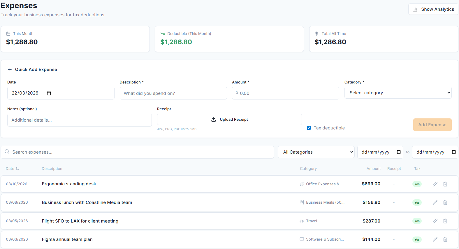
Task: Open calendar picker in Quick Add date field
Action: [49, 93]
